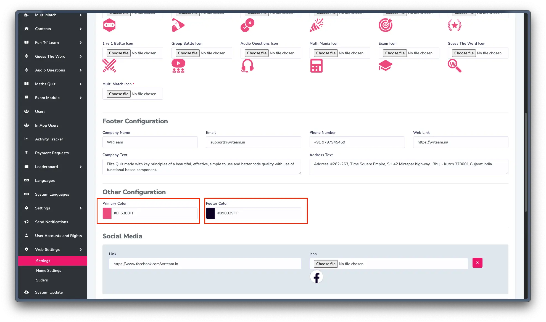
Task: Expand the Leaderboard submenu arrow
Action: [x=80, y=167]
